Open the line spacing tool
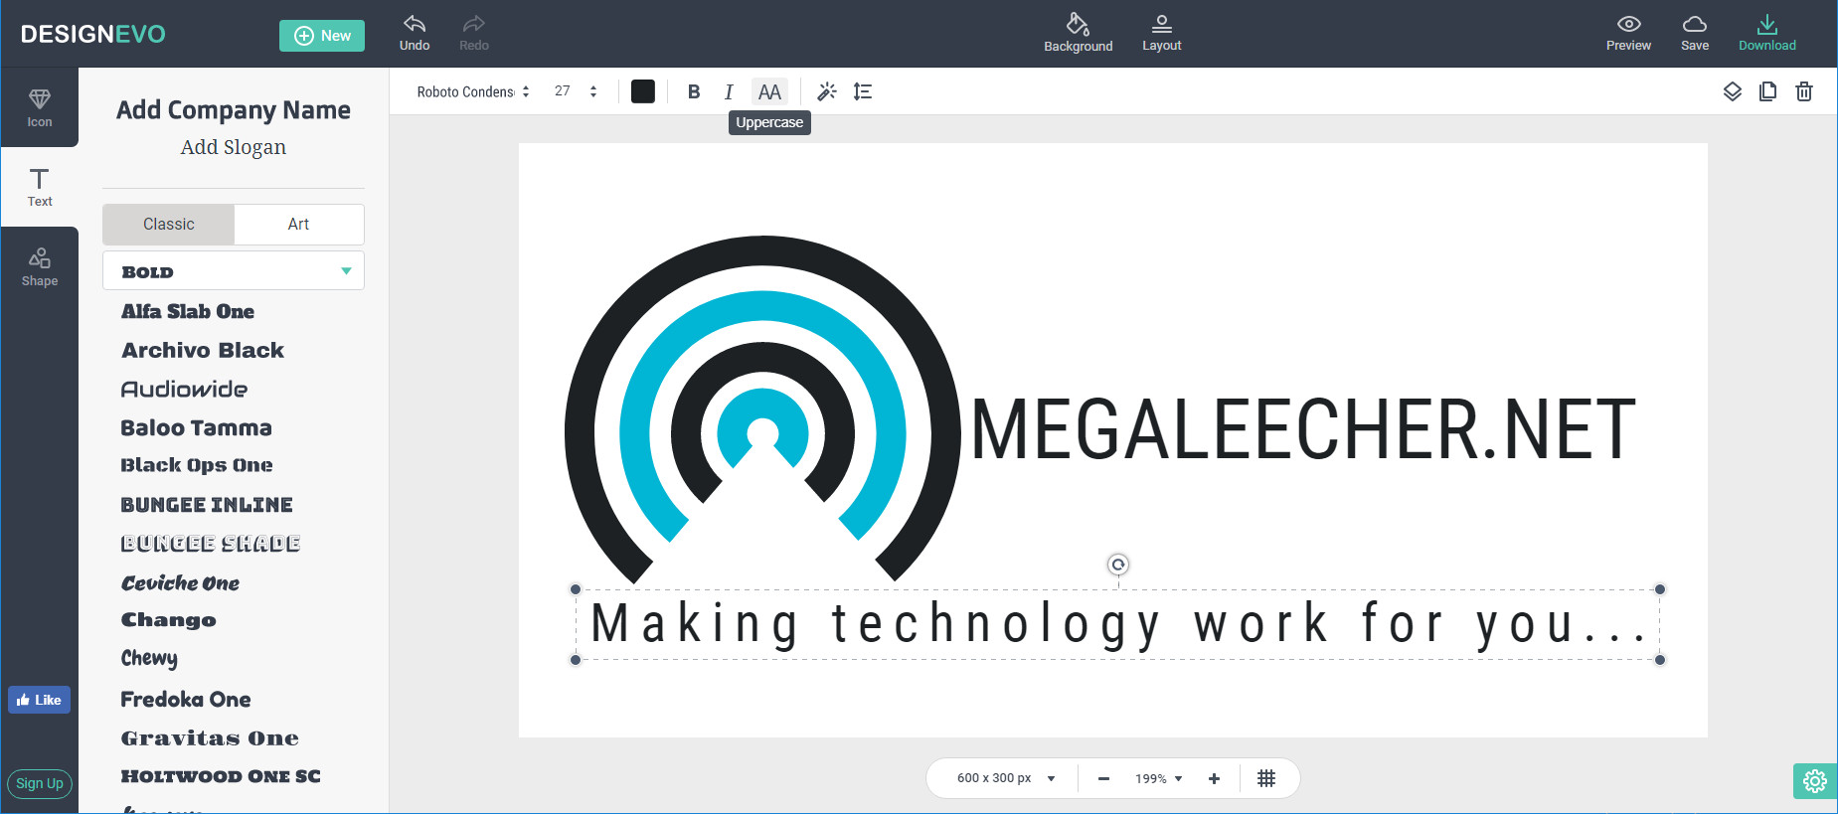Viewport: 1838px width, 814px height. click(863, 91)
